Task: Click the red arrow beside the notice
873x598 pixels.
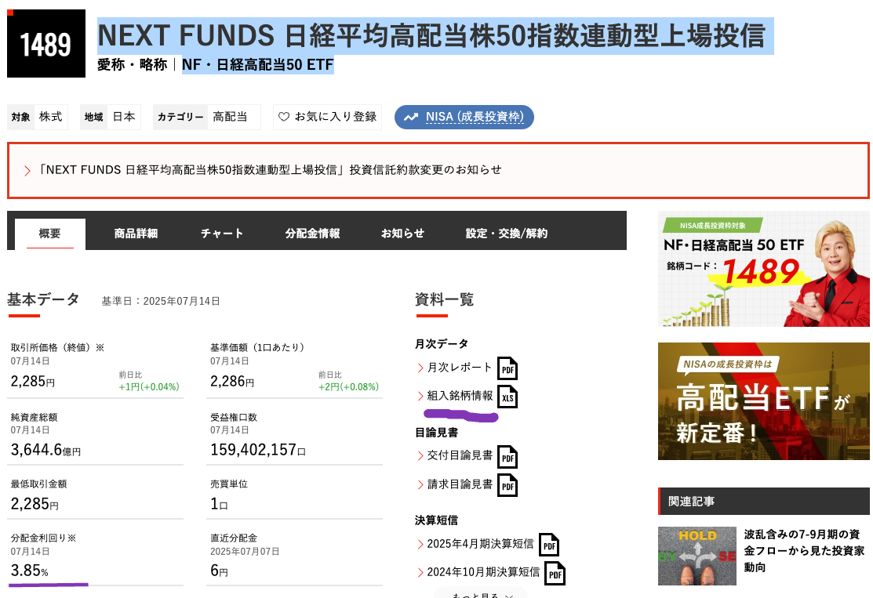Action: click(x=27, y=170)
